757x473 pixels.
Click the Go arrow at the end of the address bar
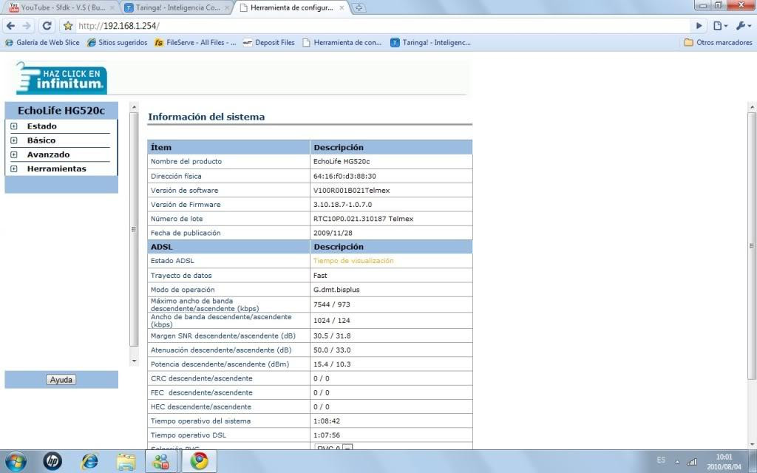699,26
